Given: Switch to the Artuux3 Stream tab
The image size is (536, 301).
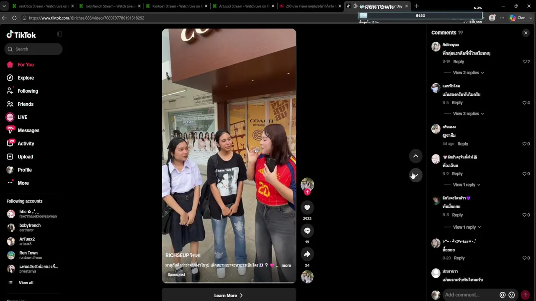Looking at the screenshot, I should [x=243, y=6].
